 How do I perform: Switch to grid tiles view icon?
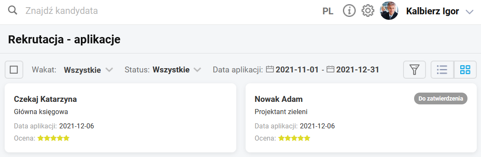465,70
